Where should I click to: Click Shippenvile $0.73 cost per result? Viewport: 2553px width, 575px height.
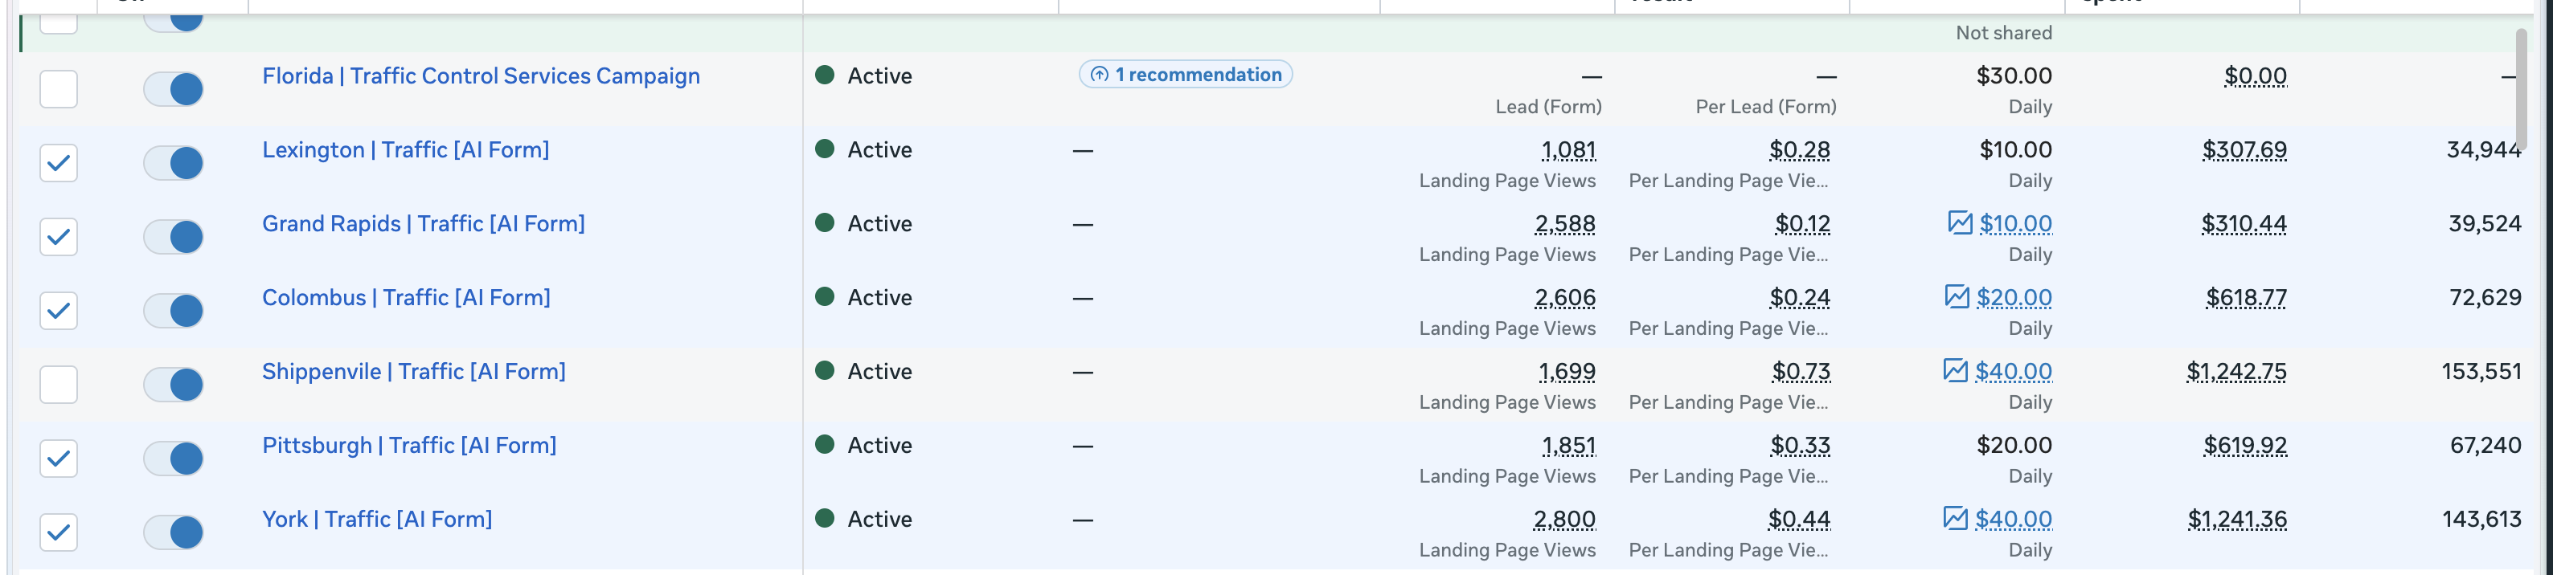[x=1801, y=371]
